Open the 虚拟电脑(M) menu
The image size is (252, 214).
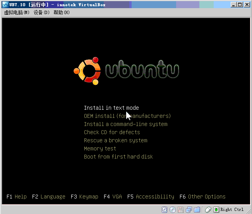point(17,12)
